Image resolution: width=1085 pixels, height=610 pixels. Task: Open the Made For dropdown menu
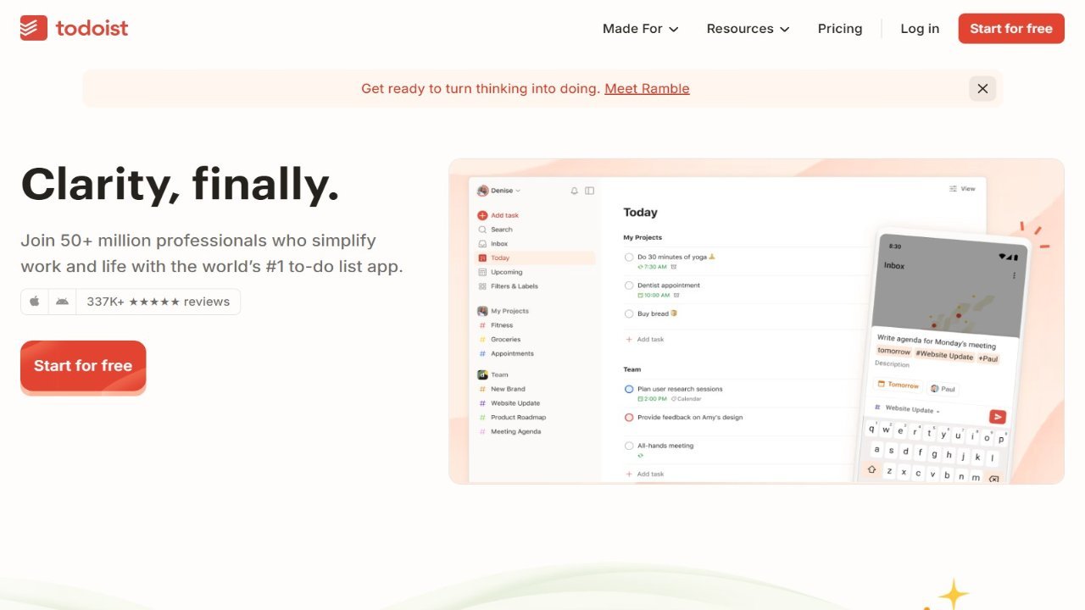click(x=641, y=29)
